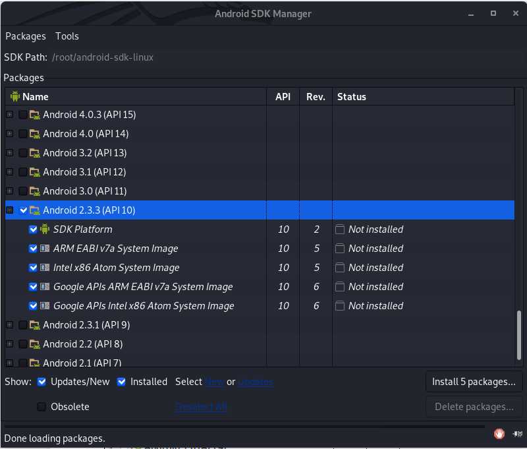Screen dimensions: 527x449
Task: Click the status icon in Intel x86 Atom row
Action: [340, 268]
